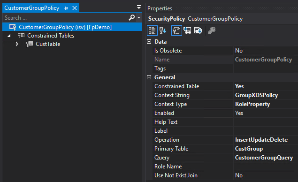The width and height of the screenshot is (298, 182).
Task: Click into the designer Search field
Action: coord(66,18)
